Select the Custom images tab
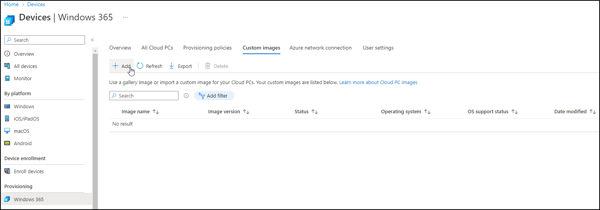600x210 pixels. 262,48
